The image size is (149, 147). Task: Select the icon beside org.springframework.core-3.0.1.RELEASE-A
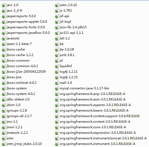click(57, 127)
